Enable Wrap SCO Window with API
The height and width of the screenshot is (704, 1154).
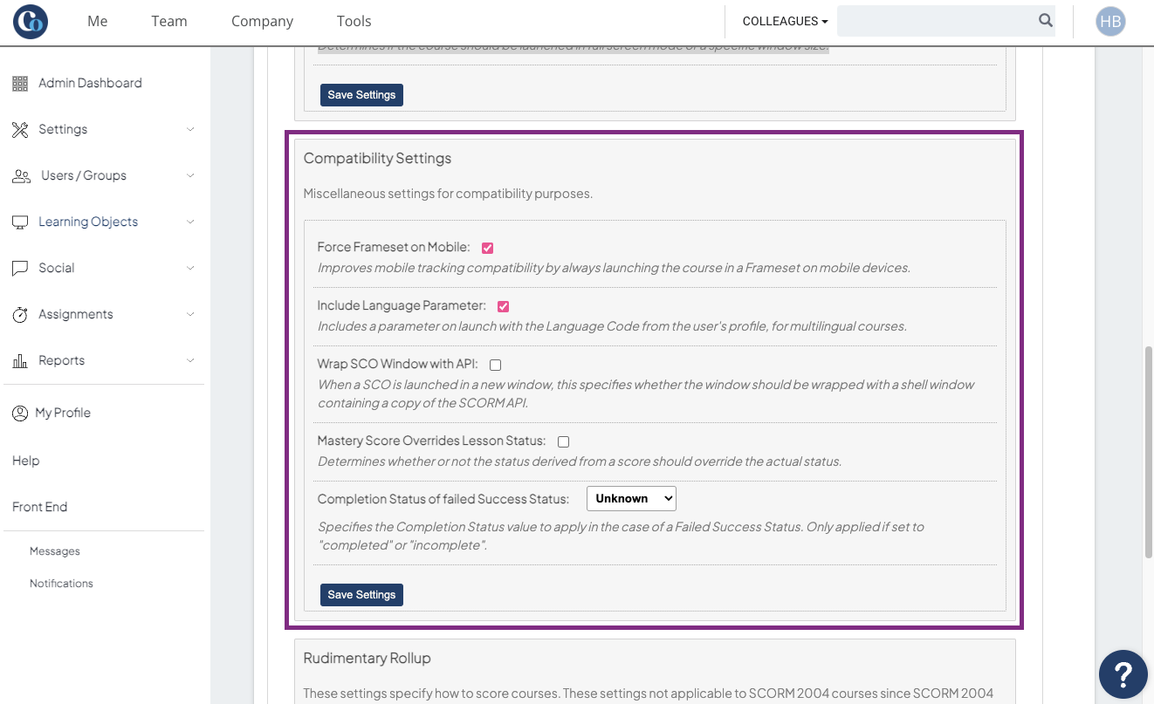(495, 365)
